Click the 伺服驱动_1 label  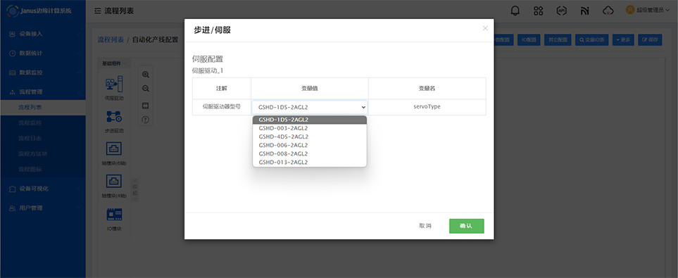(208, 71)
